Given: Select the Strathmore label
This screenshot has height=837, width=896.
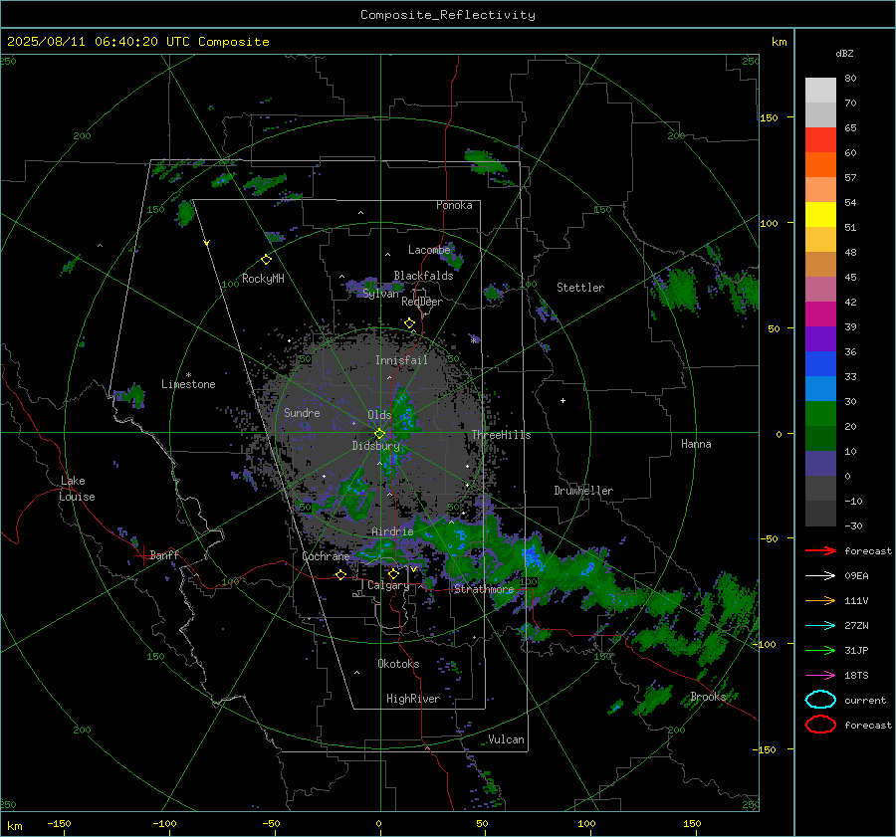Looking at the screenshot, I should click(484, 589).
